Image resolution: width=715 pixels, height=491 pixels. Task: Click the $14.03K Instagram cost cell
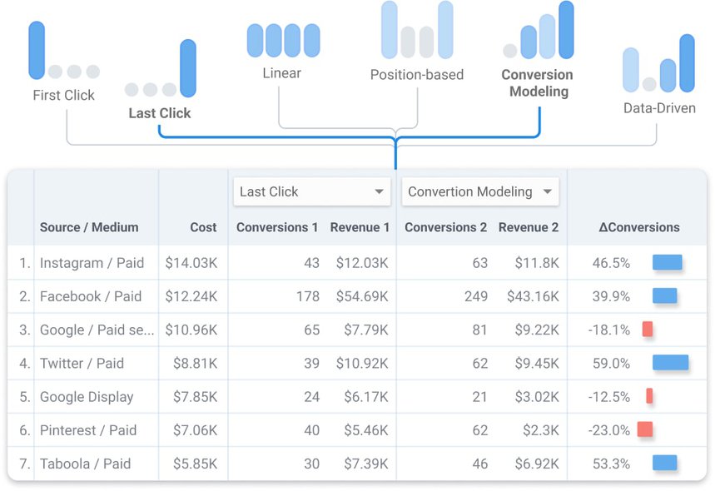pyautogui.click(x=191, y=263)
